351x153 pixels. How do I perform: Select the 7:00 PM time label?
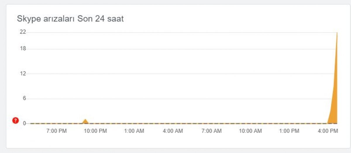pyautogui.click(x=56, y=131)
